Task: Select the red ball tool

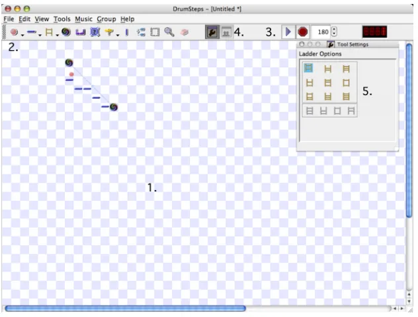Action: tap(14, 32)
